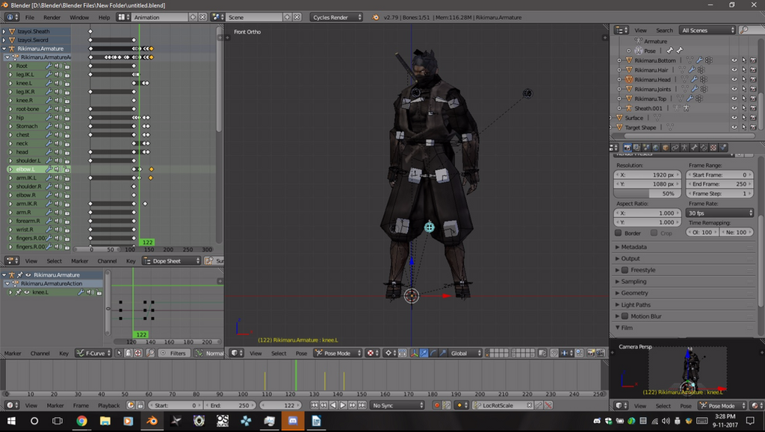Open the Dope Sheet mode dropdown

[171, 261]
